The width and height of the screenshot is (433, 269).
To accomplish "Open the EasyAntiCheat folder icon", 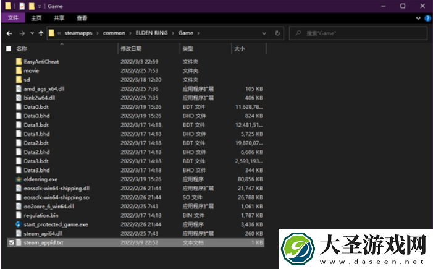I will pyautogui.click(x=19, y=62).
